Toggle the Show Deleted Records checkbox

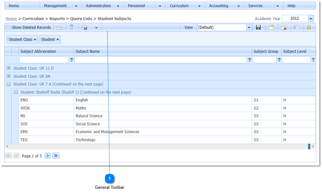pos(8,28)
